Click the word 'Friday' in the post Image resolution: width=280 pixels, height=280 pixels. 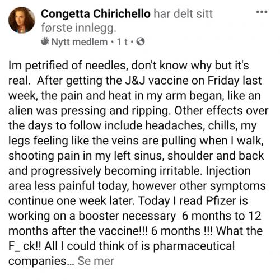[x=223, y=81]
